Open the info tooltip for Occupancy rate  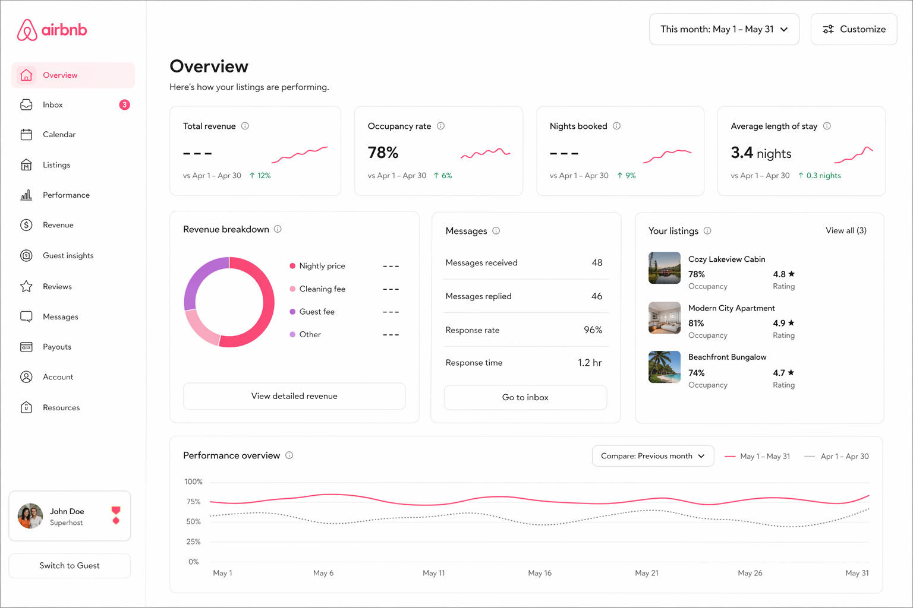click(440, 126)
